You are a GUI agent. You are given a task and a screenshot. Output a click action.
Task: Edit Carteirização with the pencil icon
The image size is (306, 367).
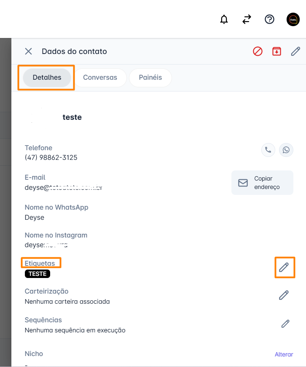click(284, 295)
